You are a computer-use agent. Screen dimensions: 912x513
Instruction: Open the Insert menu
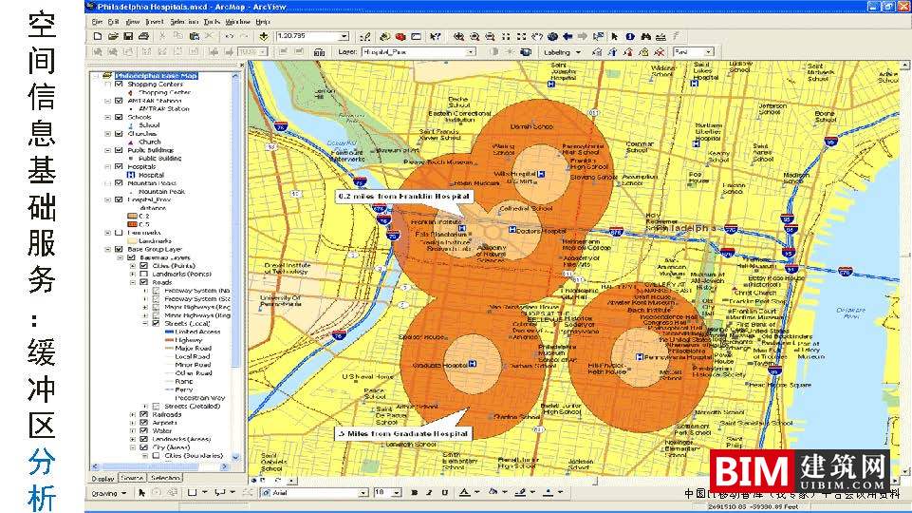click(156, 20)
